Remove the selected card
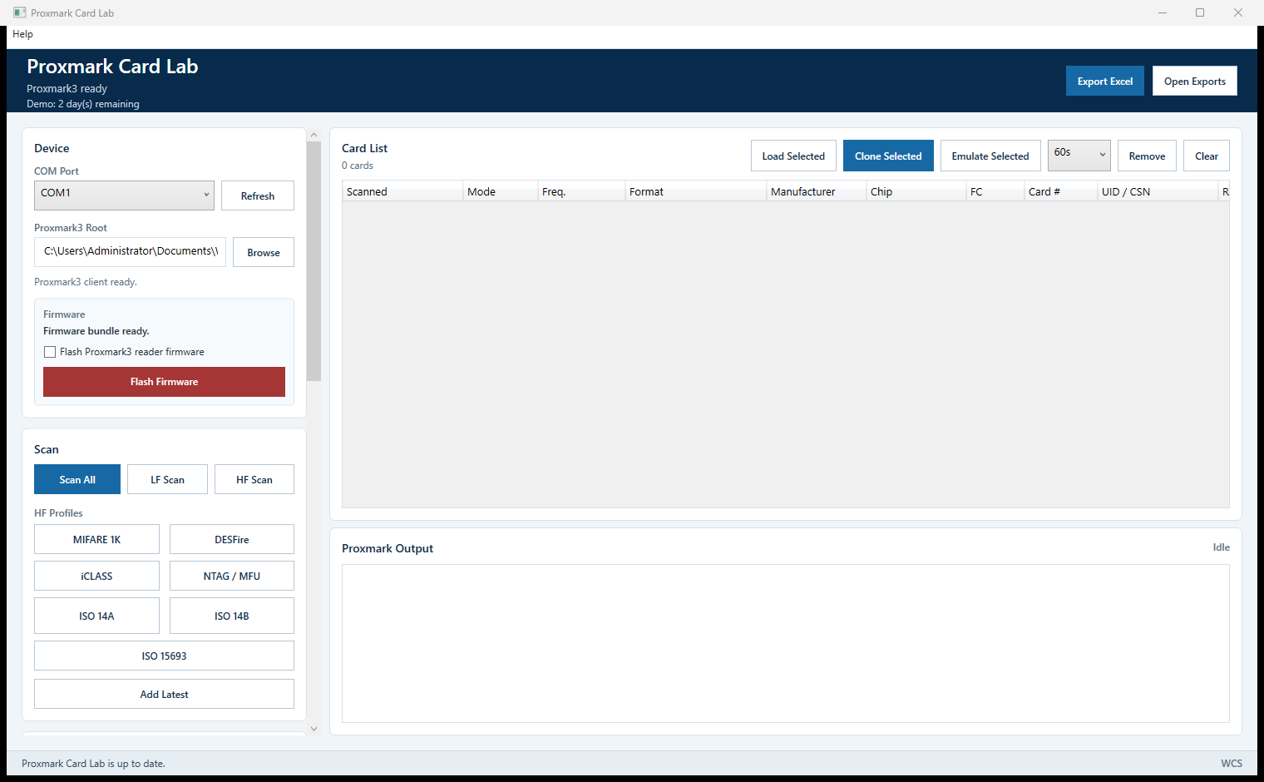Viewport: 1264px width, 782px height. 1147,156
